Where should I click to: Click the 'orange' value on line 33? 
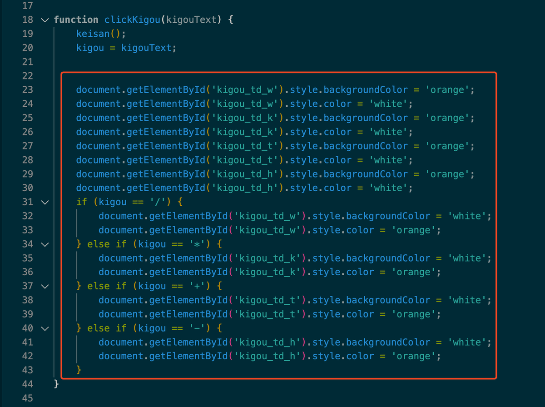point(414,230)
